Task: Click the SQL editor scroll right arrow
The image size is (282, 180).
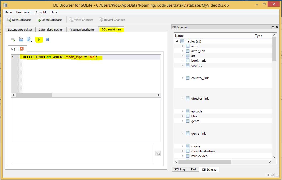Action: pos(158,95)
